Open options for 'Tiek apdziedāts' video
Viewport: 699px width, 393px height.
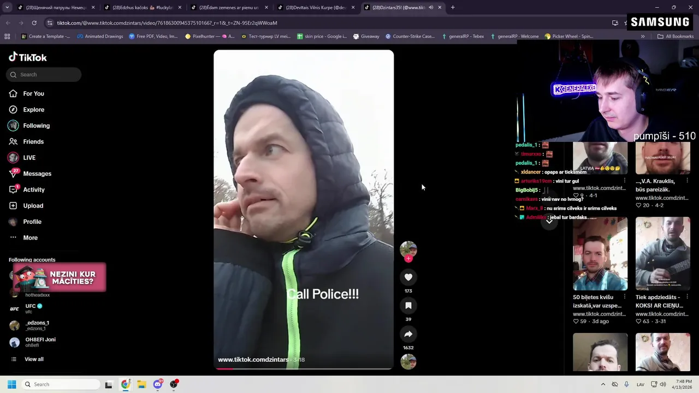(687, 297)
